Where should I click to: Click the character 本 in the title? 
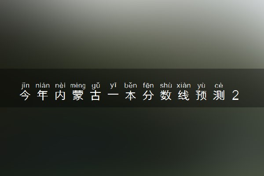tap(131, 95)
